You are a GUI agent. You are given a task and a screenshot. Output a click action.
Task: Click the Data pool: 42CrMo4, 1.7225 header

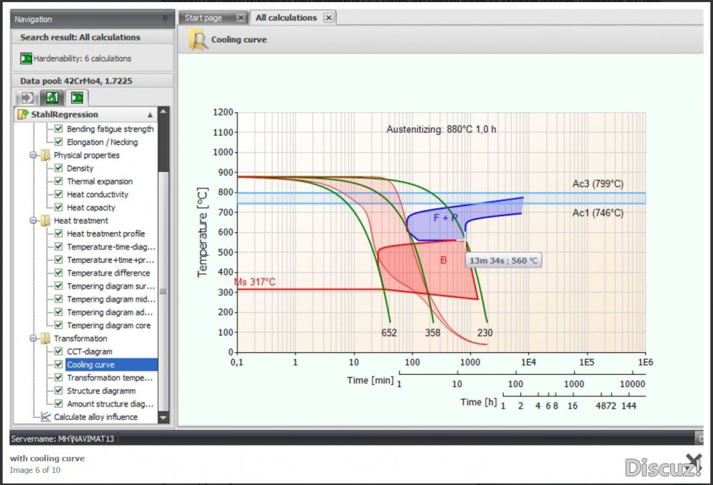[x=76, y=81]
